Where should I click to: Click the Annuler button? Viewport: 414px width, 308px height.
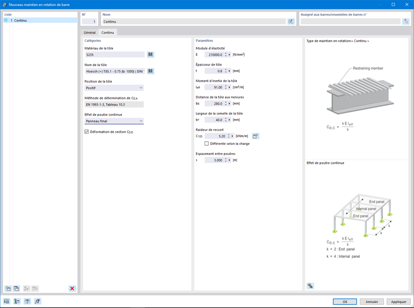pos(372,302)
